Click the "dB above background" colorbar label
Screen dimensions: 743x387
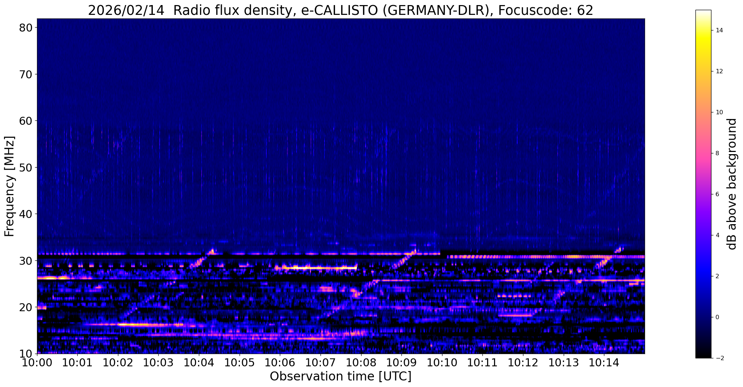coord(732,184)
